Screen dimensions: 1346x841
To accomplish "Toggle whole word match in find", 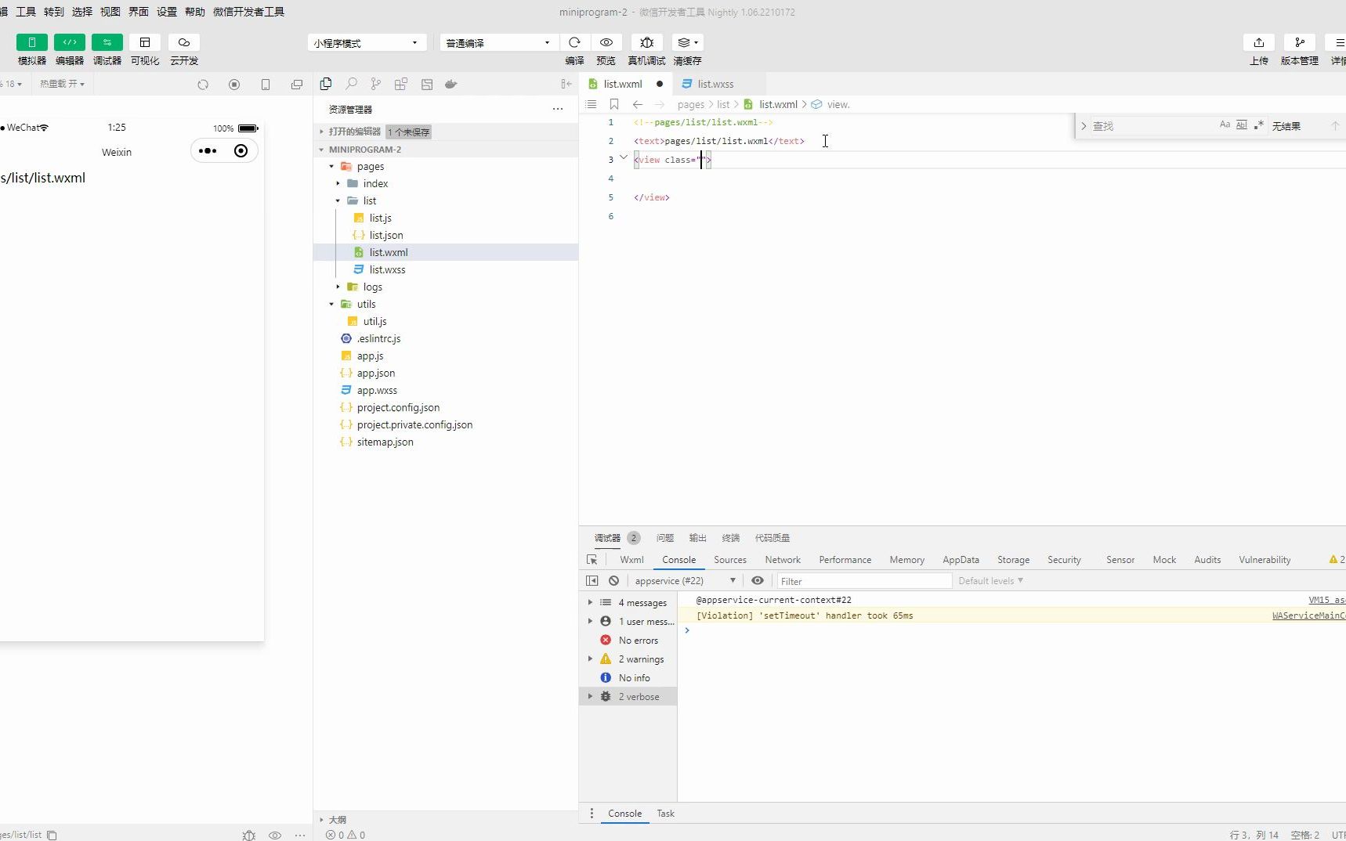I will click(x=1241, y=125).
